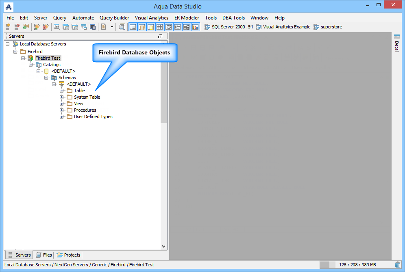Toggle the first highlighted grid panel button
Viewport: 405px width, 272px height.
133,27
